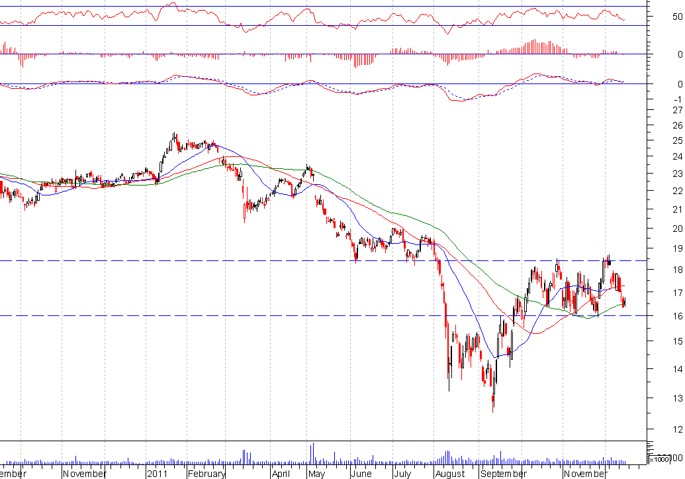Viewport: 685px width, 479px height.
Task: Click the x1000 volume scale label
Action: pyautogui.click(x=659, y=459)
